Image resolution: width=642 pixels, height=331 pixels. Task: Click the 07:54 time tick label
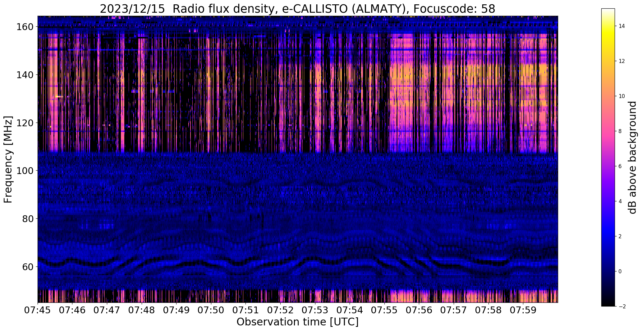click(350, 310)
